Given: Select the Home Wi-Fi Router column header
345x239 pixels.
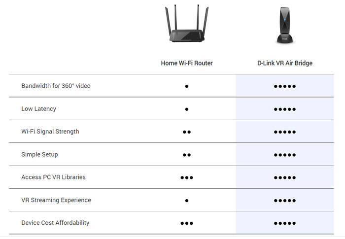Looking at the screenshot, I should click(187, 63).
